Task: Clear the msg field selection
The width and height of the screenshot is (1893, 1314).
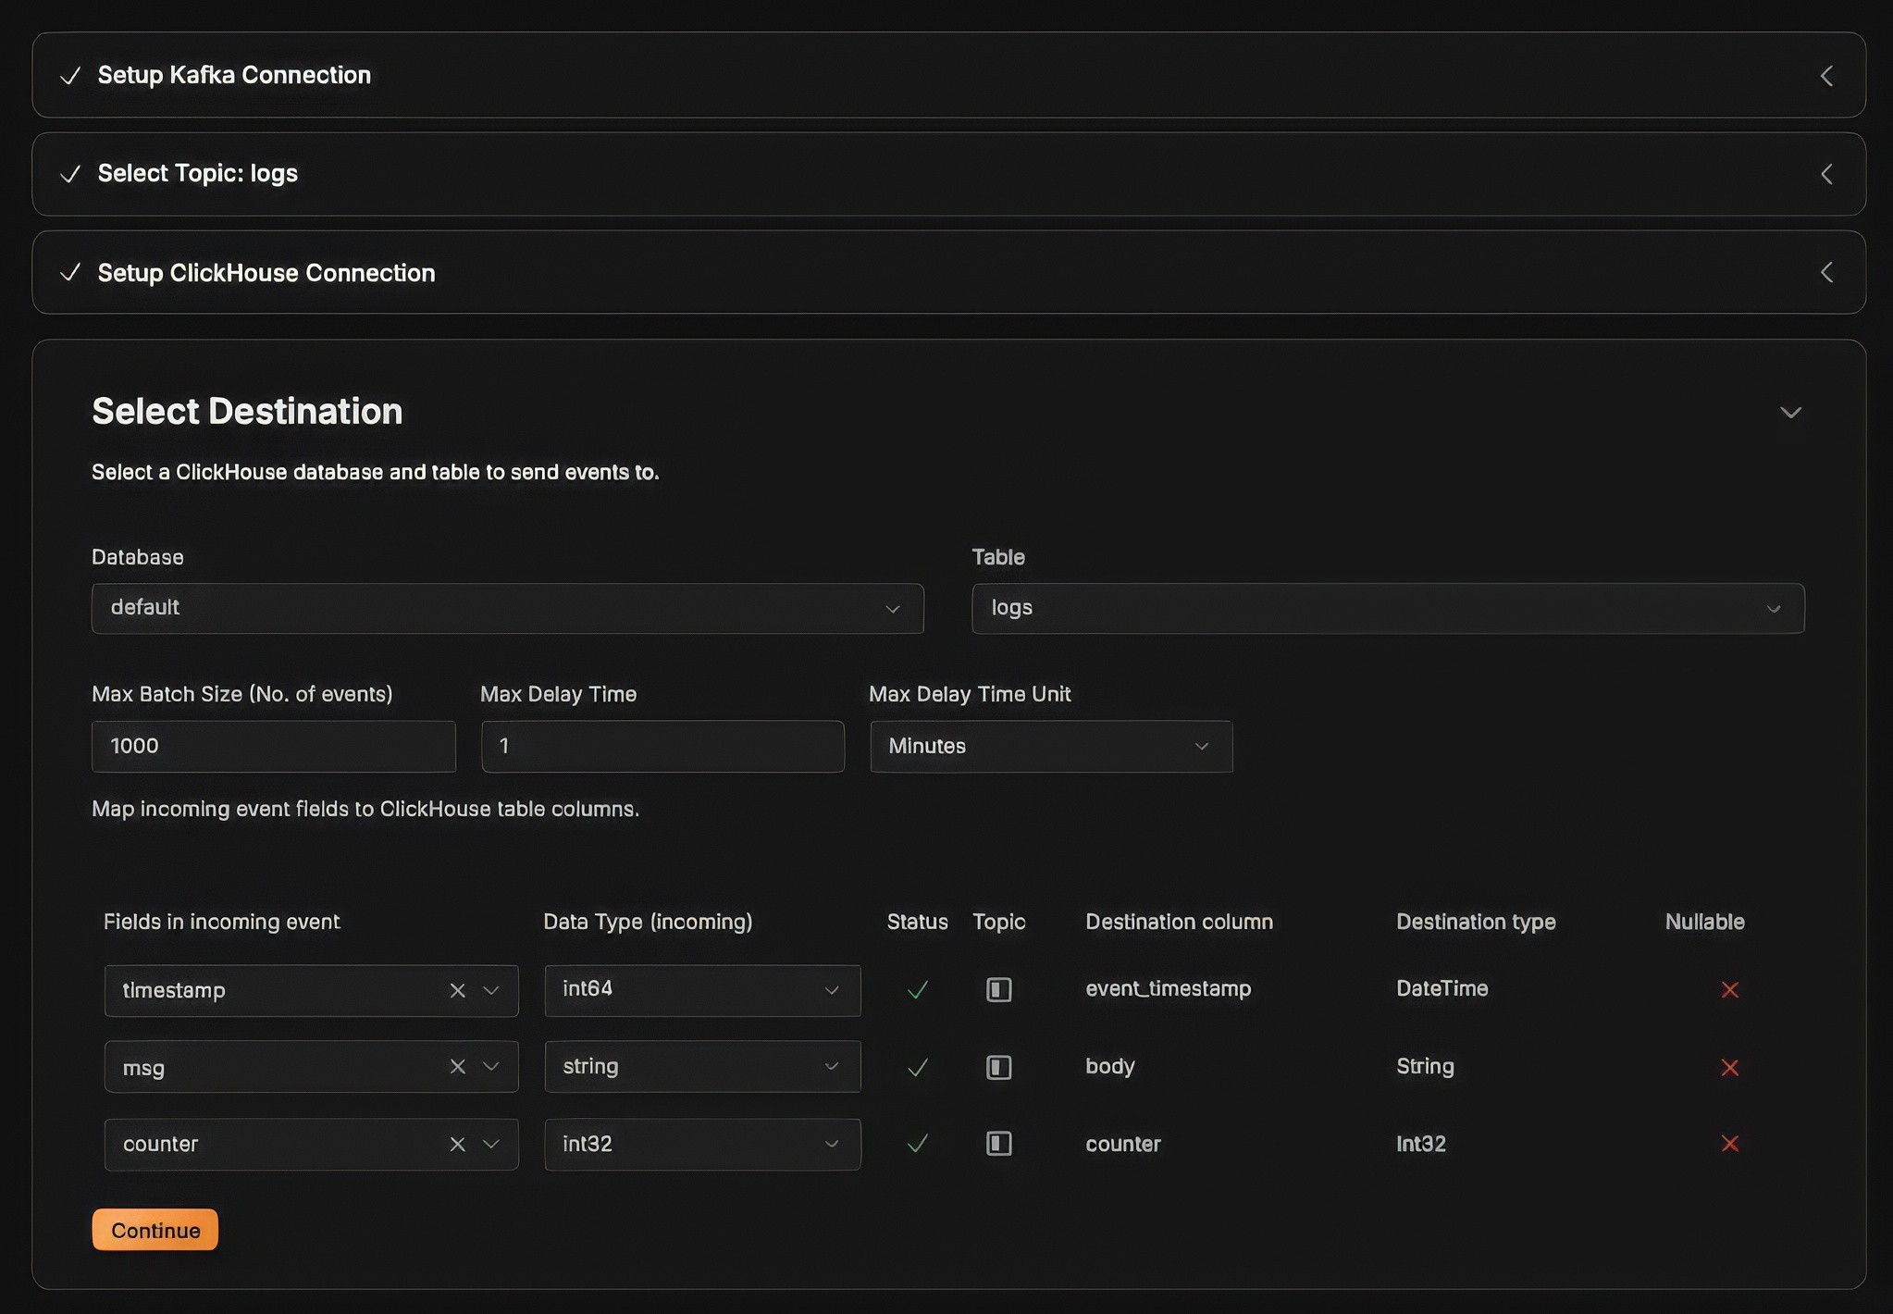Action: (457, 1067)
